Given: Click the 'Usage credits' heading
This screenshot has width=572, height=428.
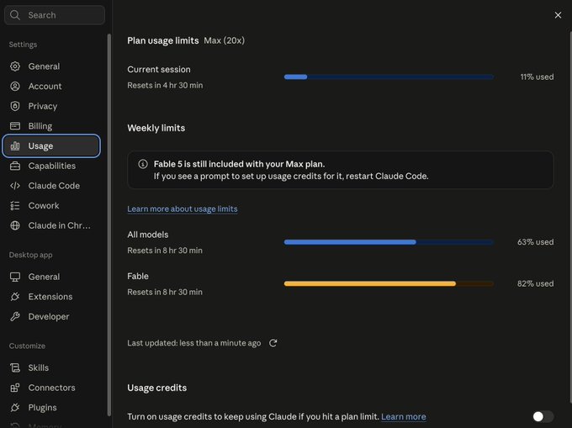Looking at the screenshot, I should coord(156,388).
